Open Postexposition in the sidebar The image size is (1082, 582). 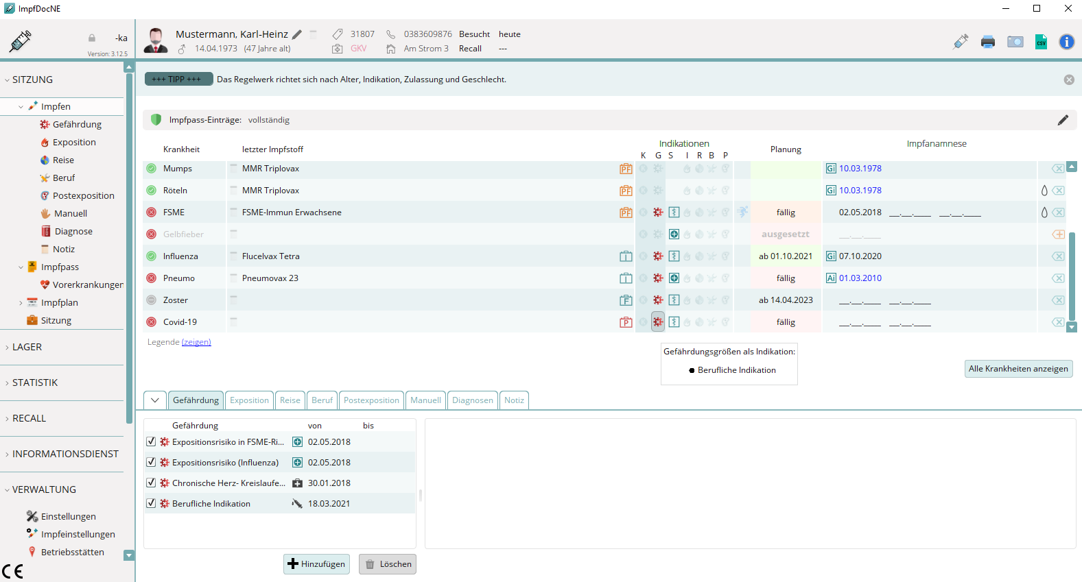click(83, 195)
